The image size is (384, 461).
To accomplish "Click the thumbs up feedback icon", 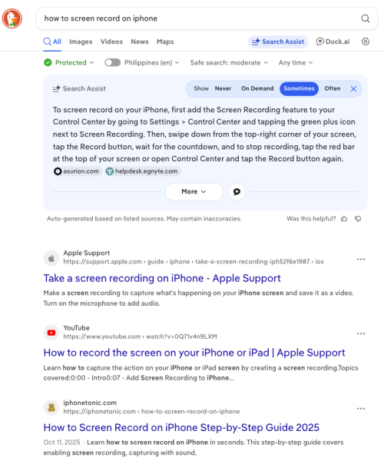I will [x=344, y=219].
